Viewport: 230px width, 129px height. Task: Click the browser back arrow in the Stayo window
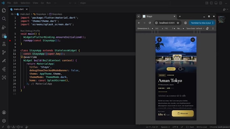139,23
